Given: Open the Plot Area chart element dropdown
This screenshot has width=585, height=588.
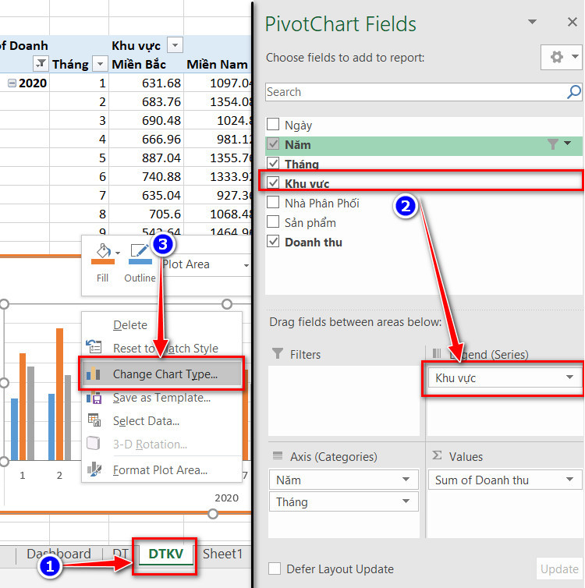Looking at the screenshot, I should (246, 265).
